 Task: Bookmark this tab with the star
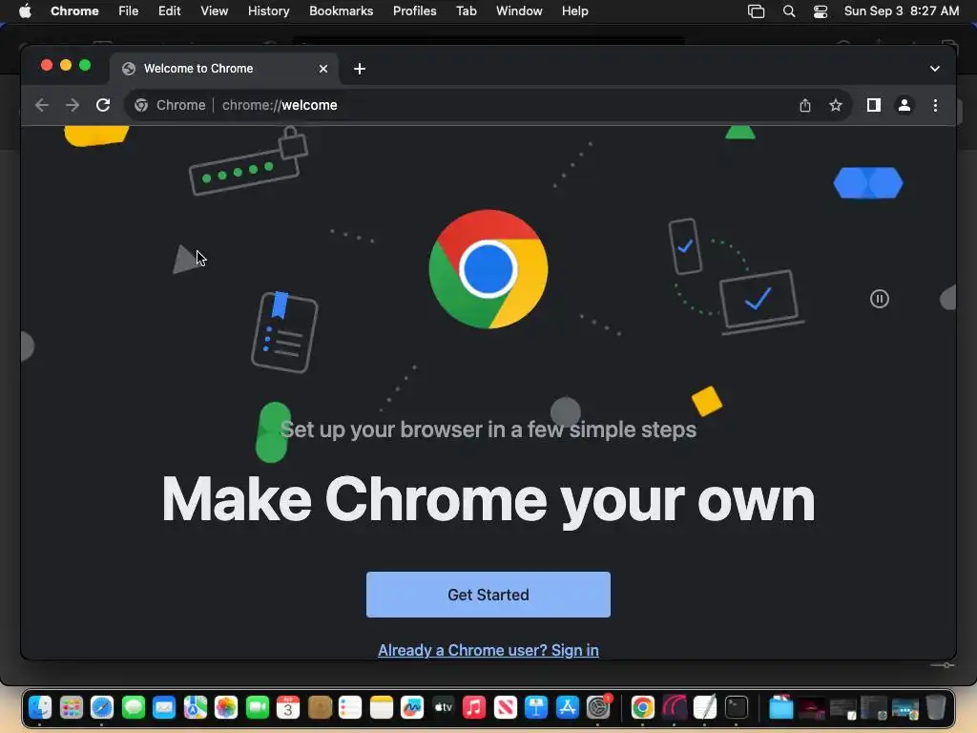[836, 105]
